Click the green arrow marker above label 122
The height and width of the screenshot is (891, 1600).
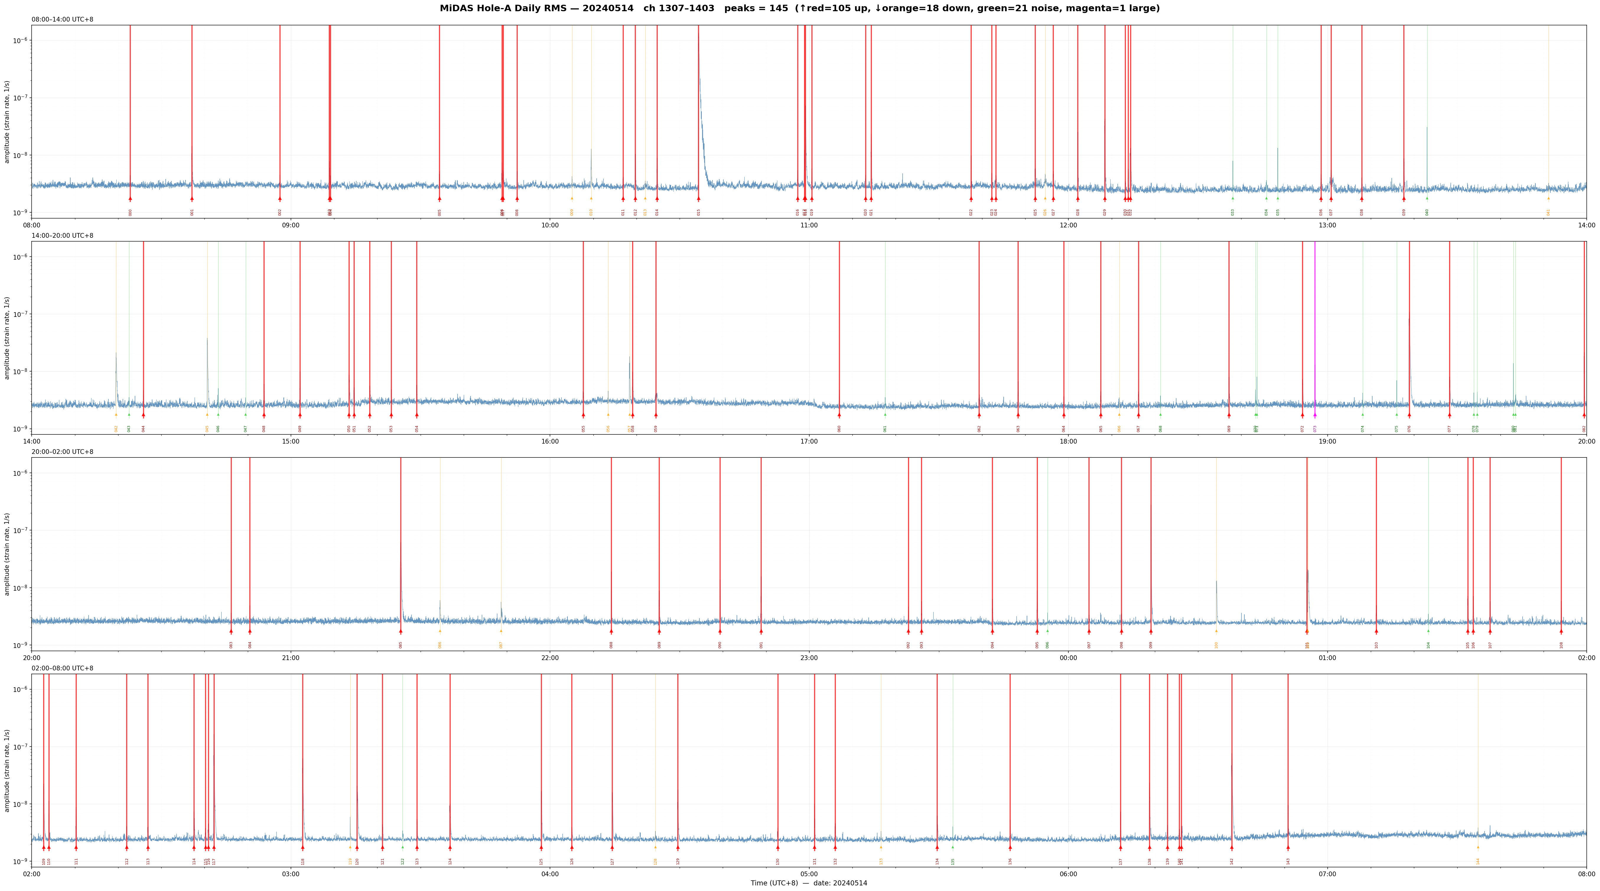(x=403, y=847)
